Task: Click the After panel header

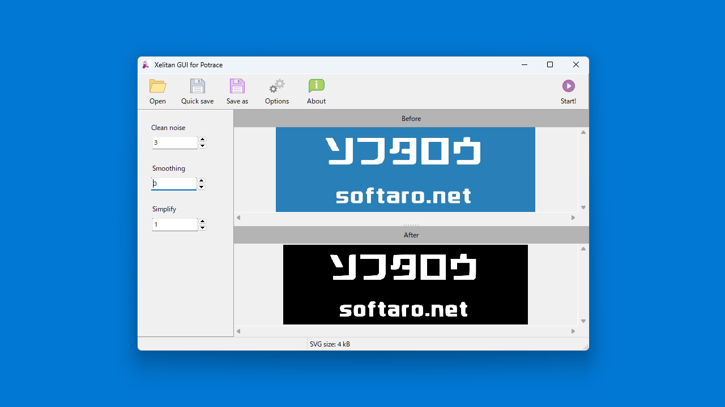Action: click(411, 235)
